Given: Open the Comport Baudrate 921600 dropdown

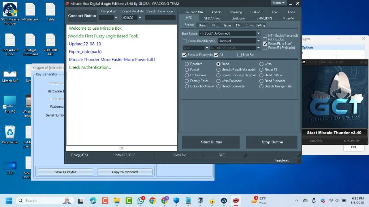Looking at the screenshot, I should (140, 18).
